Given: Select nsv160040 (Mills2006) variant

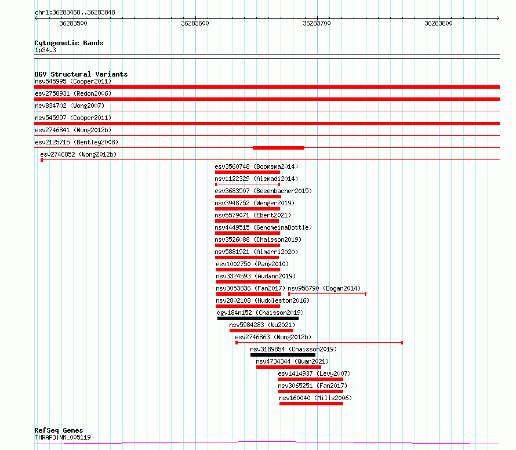Looking at the screenshot, I should pos(315,398).
